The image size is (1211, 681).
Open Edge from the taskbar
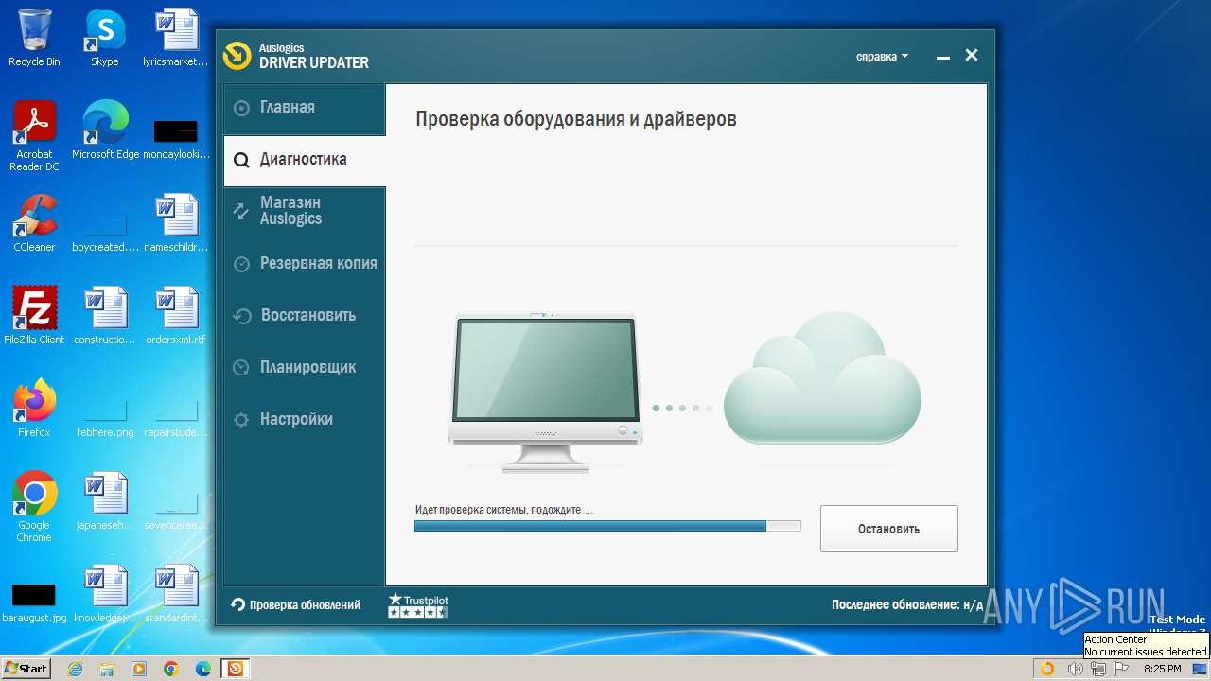pyautogui.click(x=202, y=669)
